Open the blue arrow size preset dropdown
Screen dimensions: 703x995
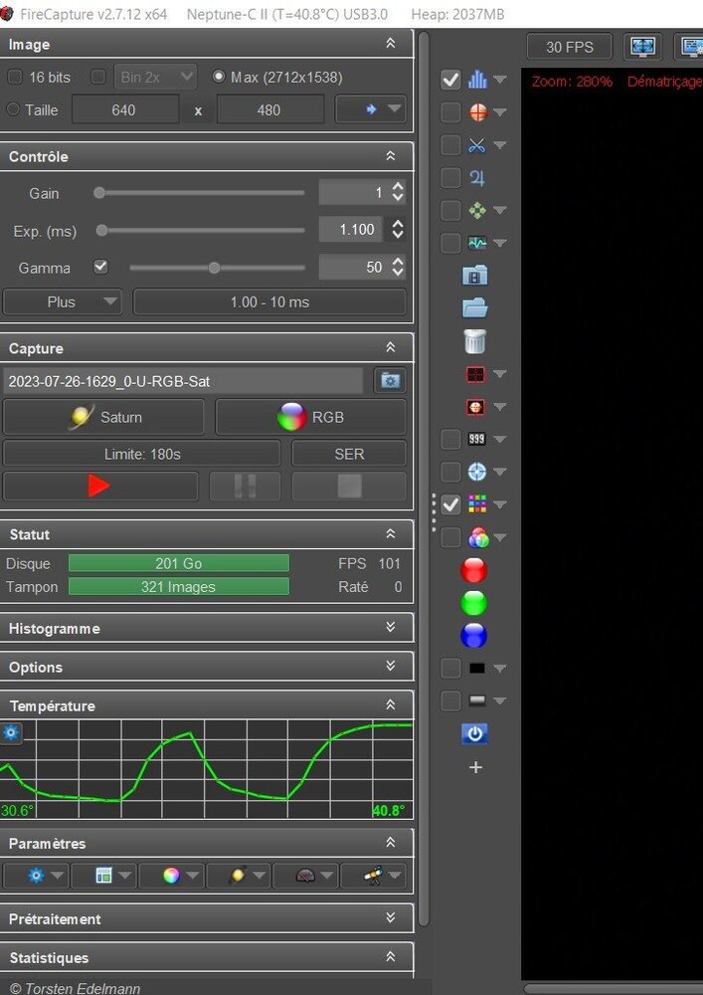coord(370,109)
